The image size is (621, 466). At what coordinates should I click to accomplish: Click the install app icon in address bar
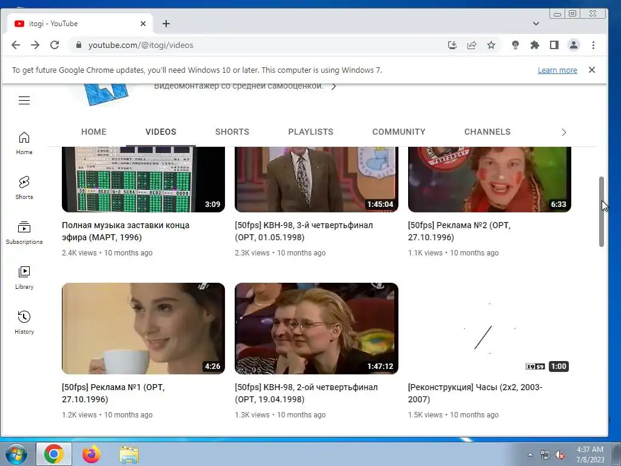(x=452, y=45)
